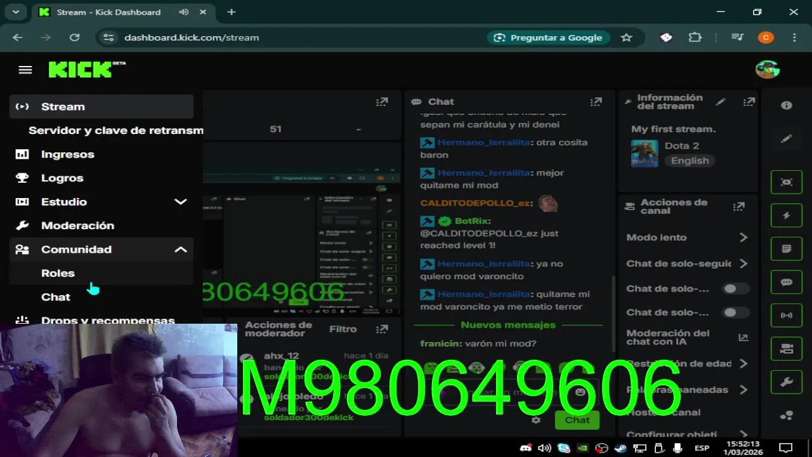Open OBS from the system tray
The image size is (812, 457).
click(x=601, y=448)
